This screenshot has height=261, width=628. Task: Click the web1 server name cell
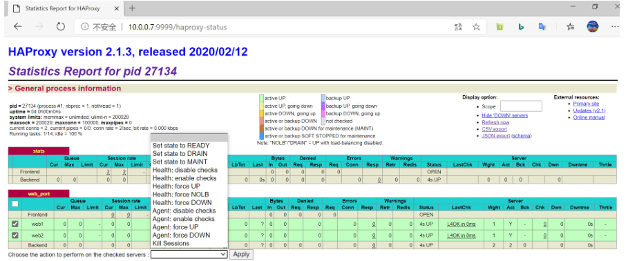tap(37, 224)
